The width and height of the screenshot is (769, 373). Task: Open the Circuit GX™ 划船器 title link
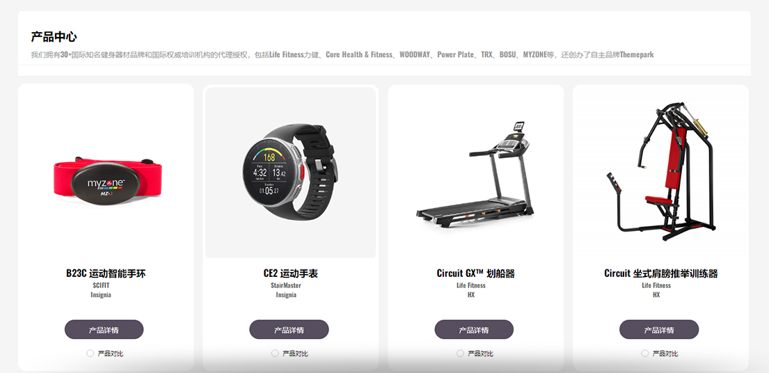[x=476, y=273]
